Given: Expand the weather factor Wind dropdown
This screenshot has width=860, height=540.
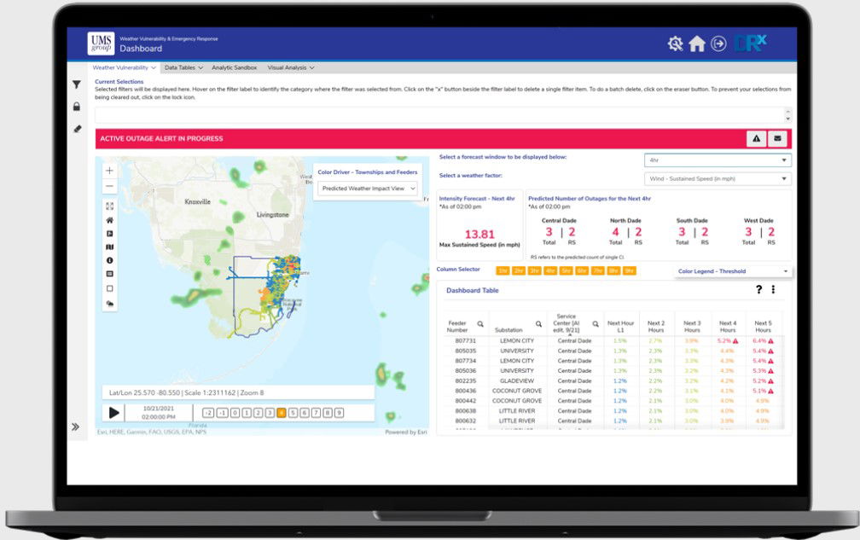Looking at the screenshot, I should (x=717, y=179).
